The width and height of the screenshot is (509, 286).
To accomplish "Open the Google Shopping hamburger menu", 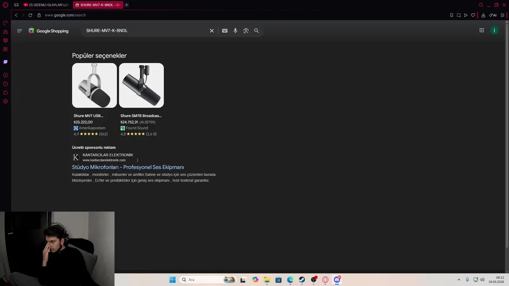I will pyautogui.click(x=19, y=31).
